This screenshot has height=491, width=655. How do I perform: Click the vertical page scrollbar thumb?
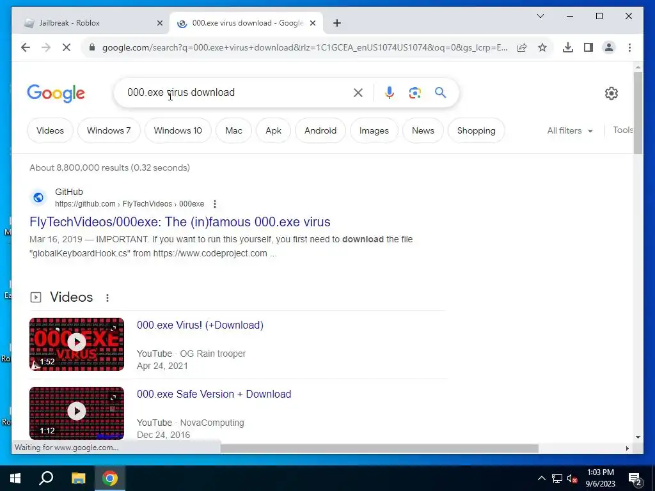click(x=638, y=113)
